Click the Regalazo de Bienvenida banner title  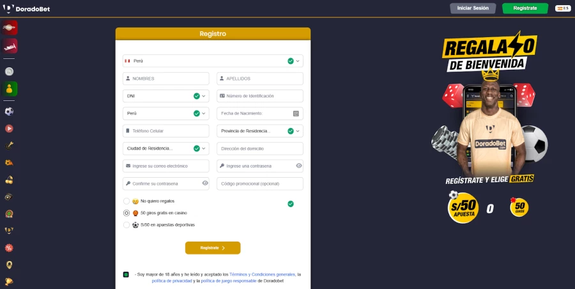[489, 53]
